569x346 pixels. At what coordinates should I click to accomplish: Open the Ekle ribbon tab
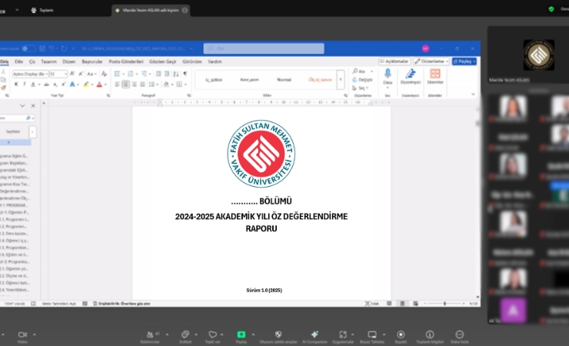[18, 62]
